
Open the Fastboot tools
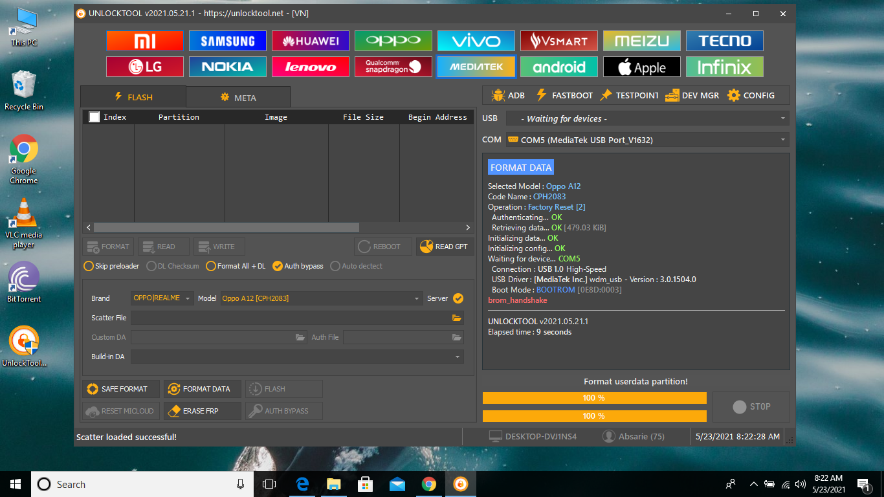[564, 95]
